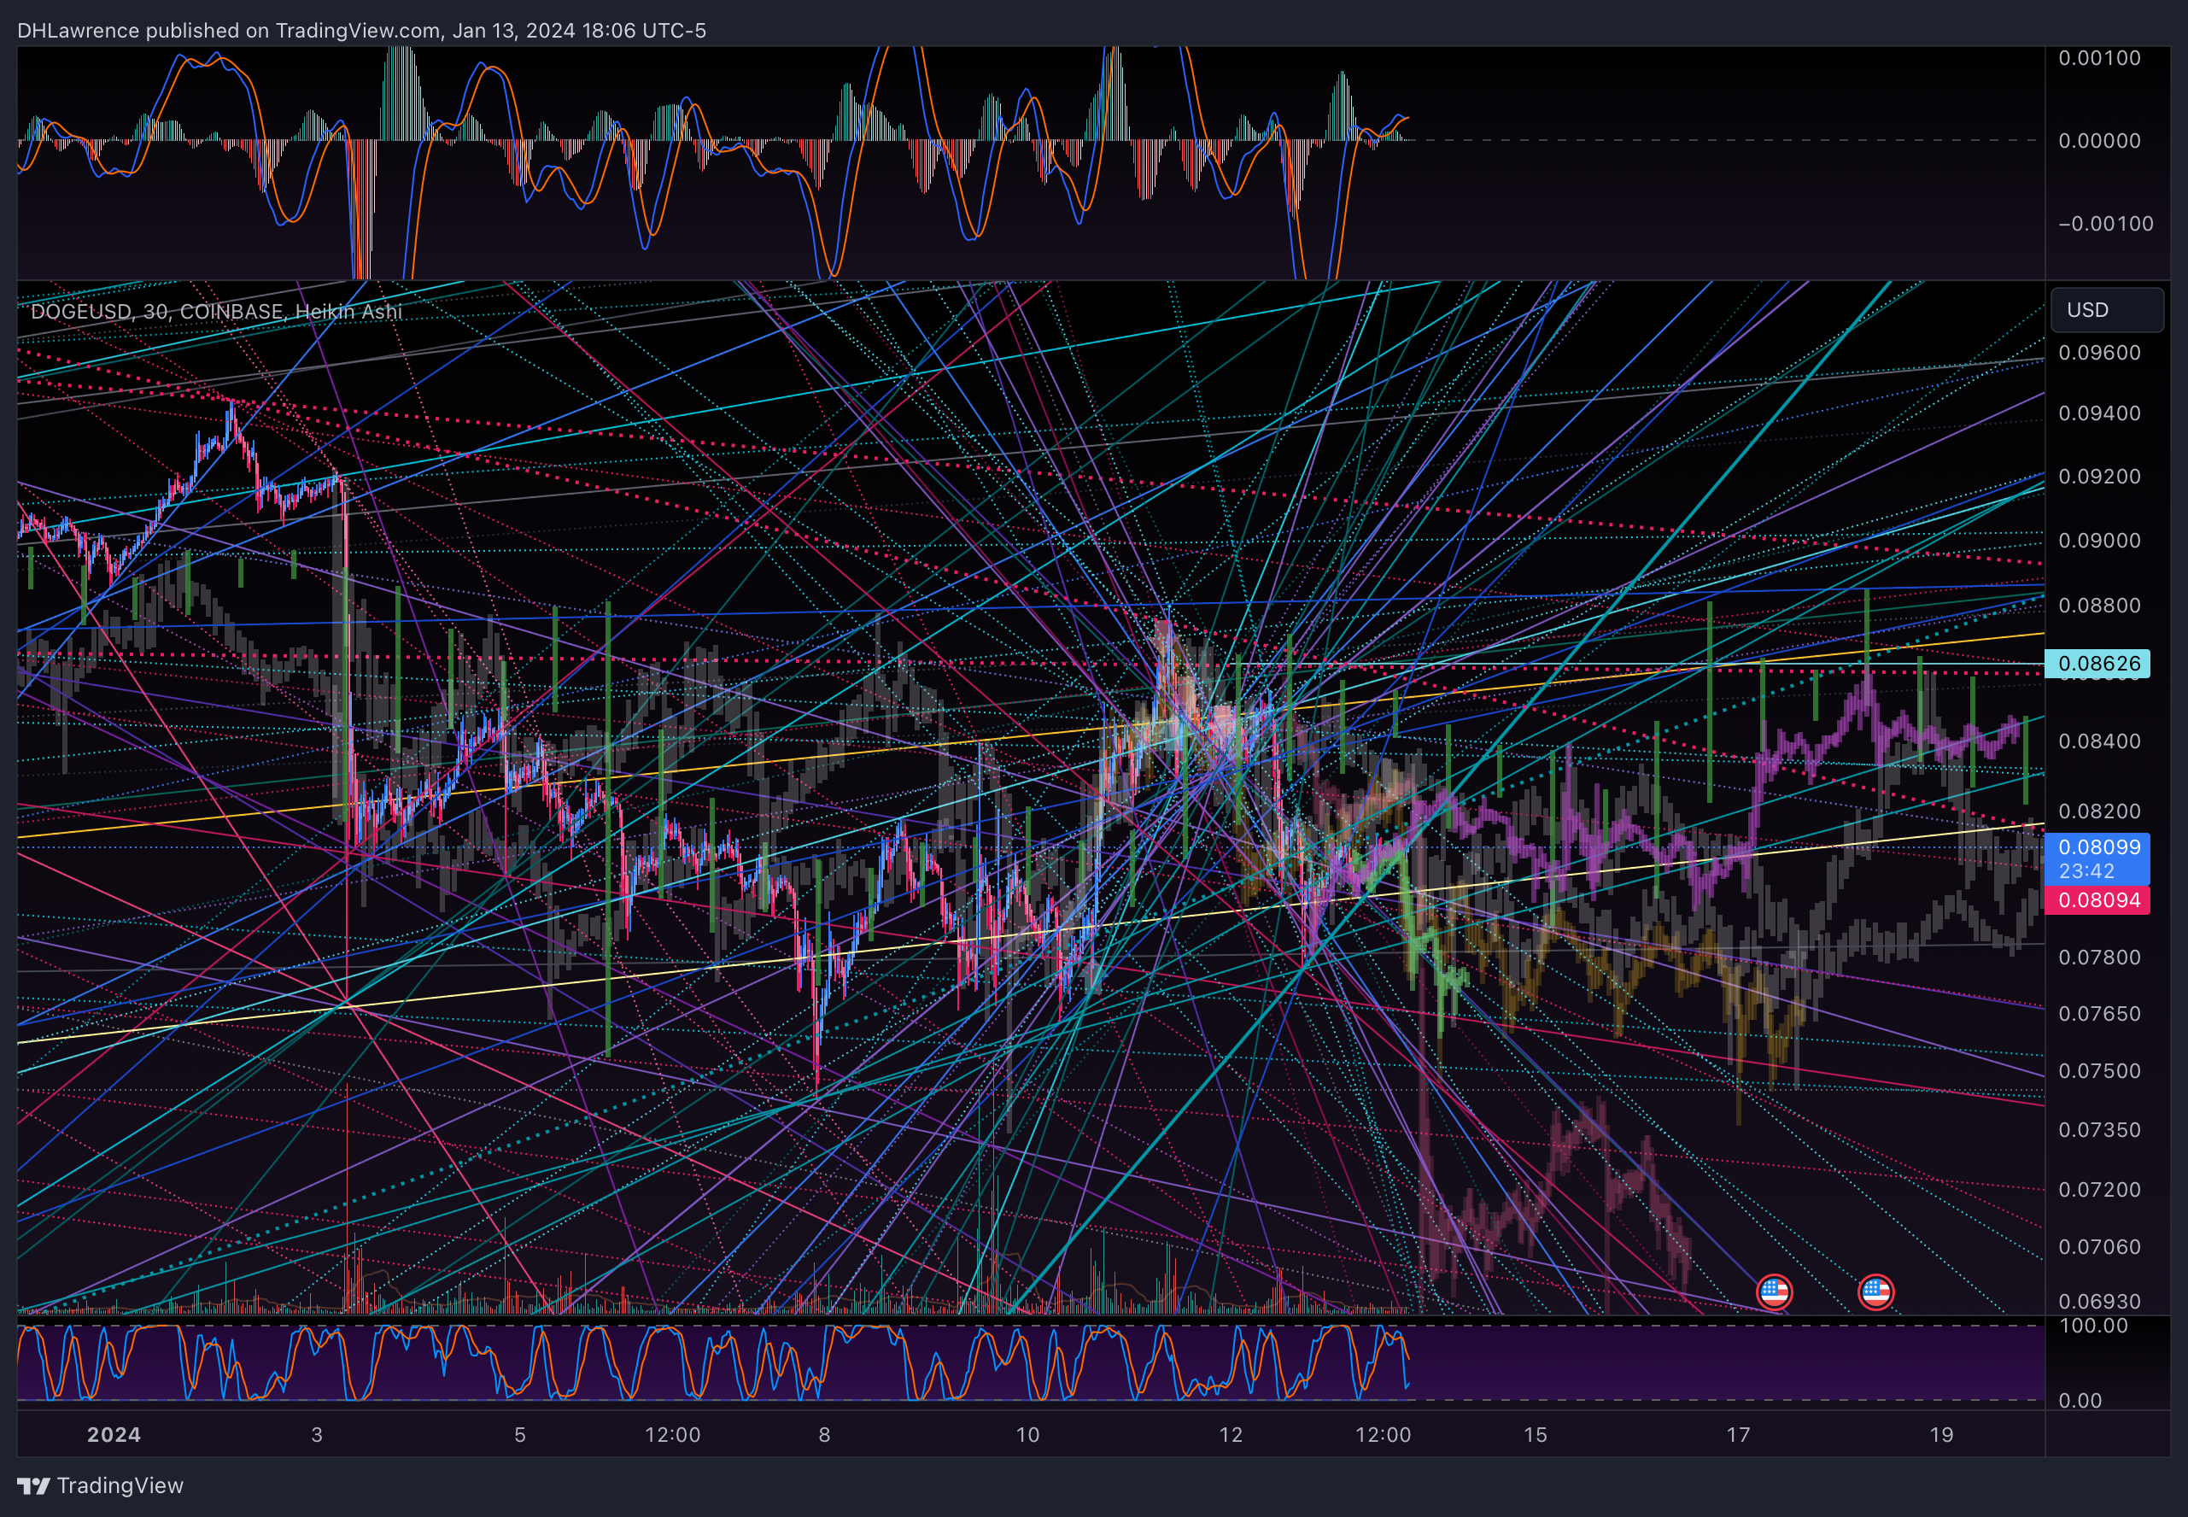2188x1517 pixels.
Task: Click the 12:00 time label after 12
Action: click(x=1384, y=1434)
